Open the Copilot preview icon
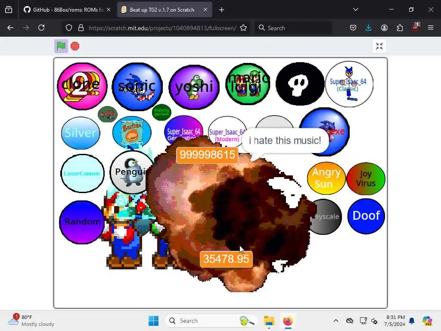This screenshot has width=441, height=331. click(427, 321)
